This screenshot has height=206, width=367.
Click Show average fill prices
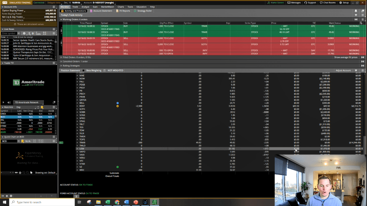[346, 57]
